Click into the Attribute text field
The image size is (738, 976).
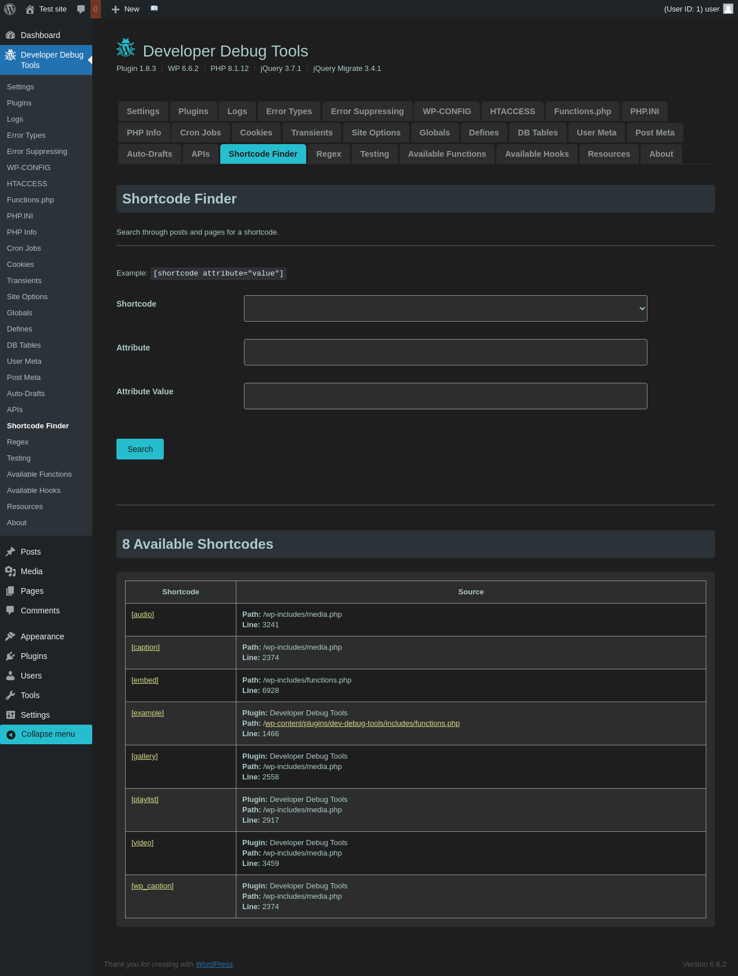coord(445,352)
